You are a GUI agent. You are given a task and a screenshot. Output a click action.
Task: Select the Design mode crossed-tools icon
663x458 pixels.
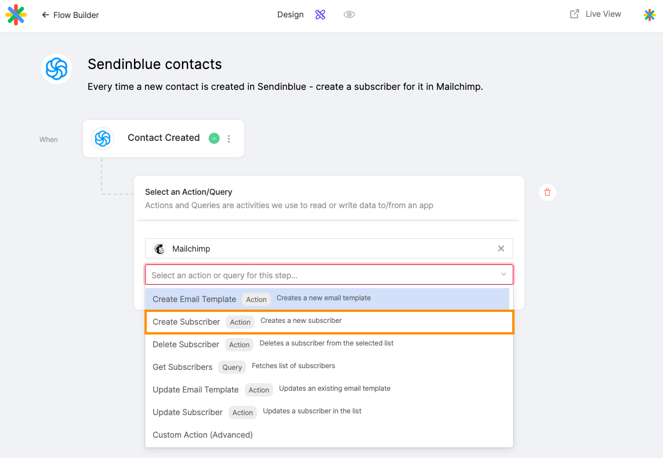(320, 14)
